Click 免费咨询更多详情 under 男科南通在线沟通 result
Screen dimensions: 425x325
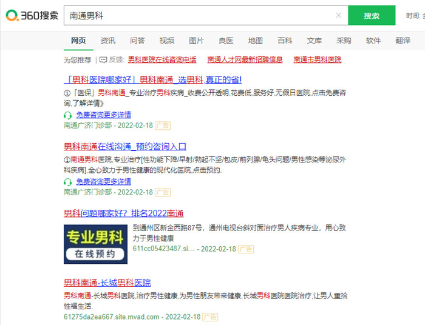pos(104,181)
